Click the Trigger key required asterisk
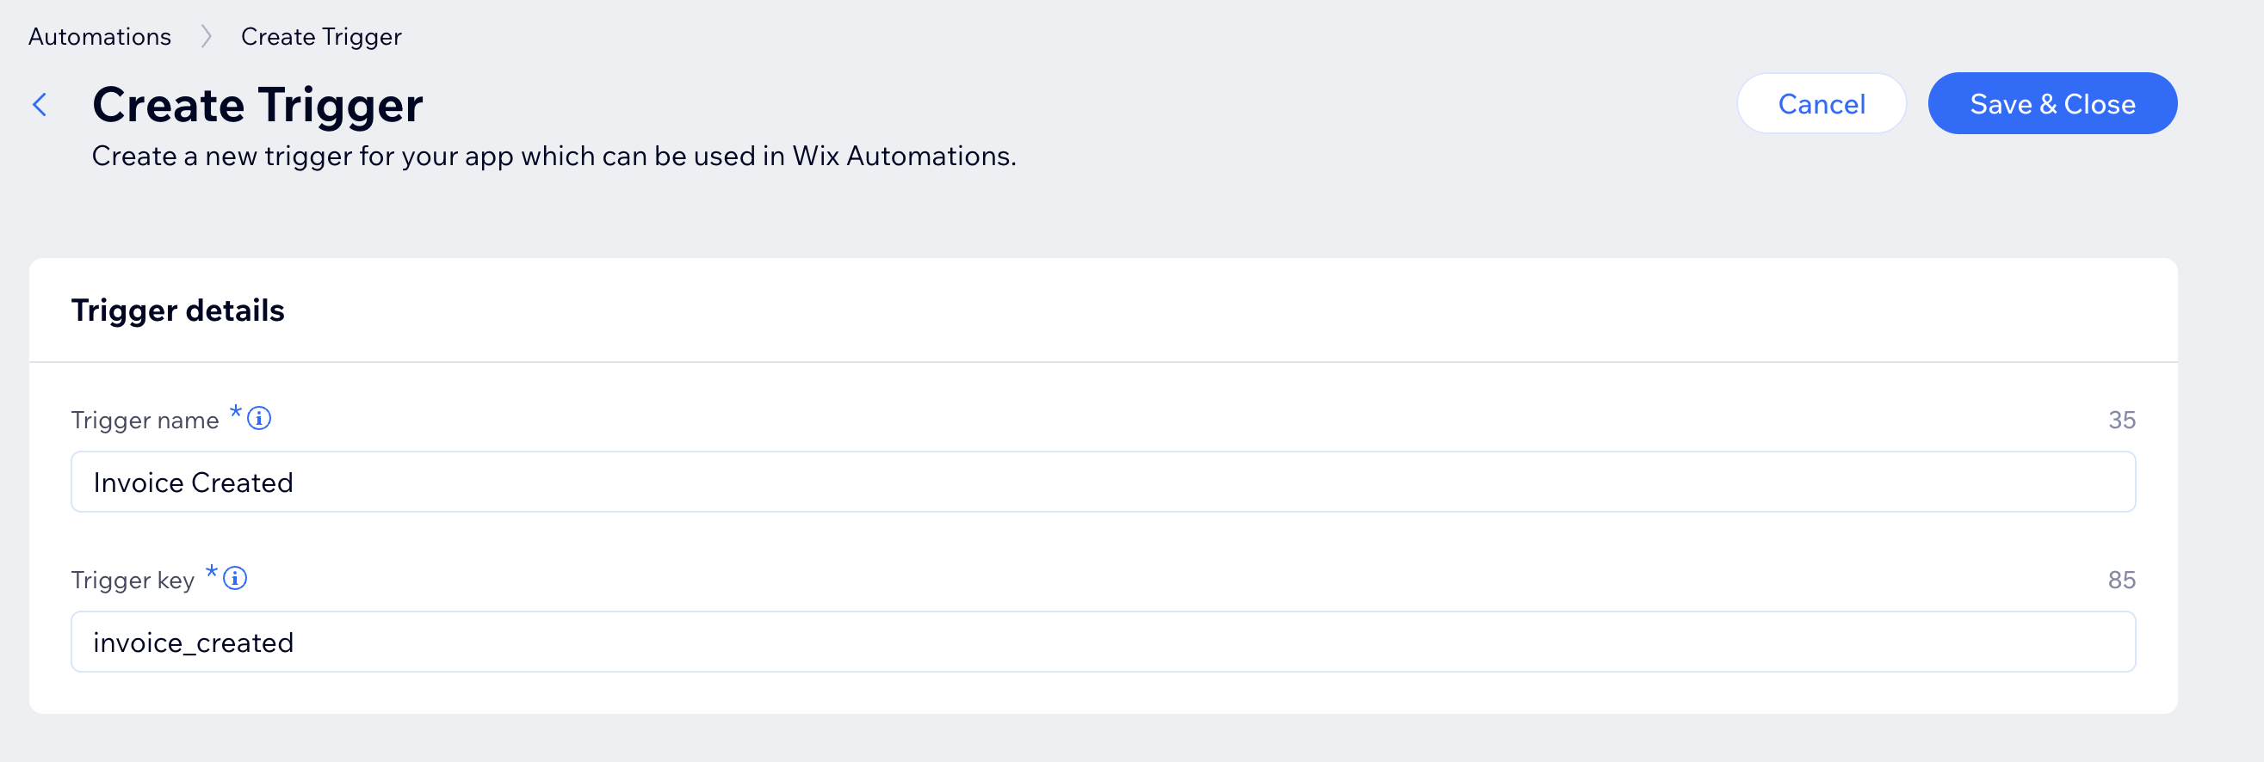 (x=212, y=571)
